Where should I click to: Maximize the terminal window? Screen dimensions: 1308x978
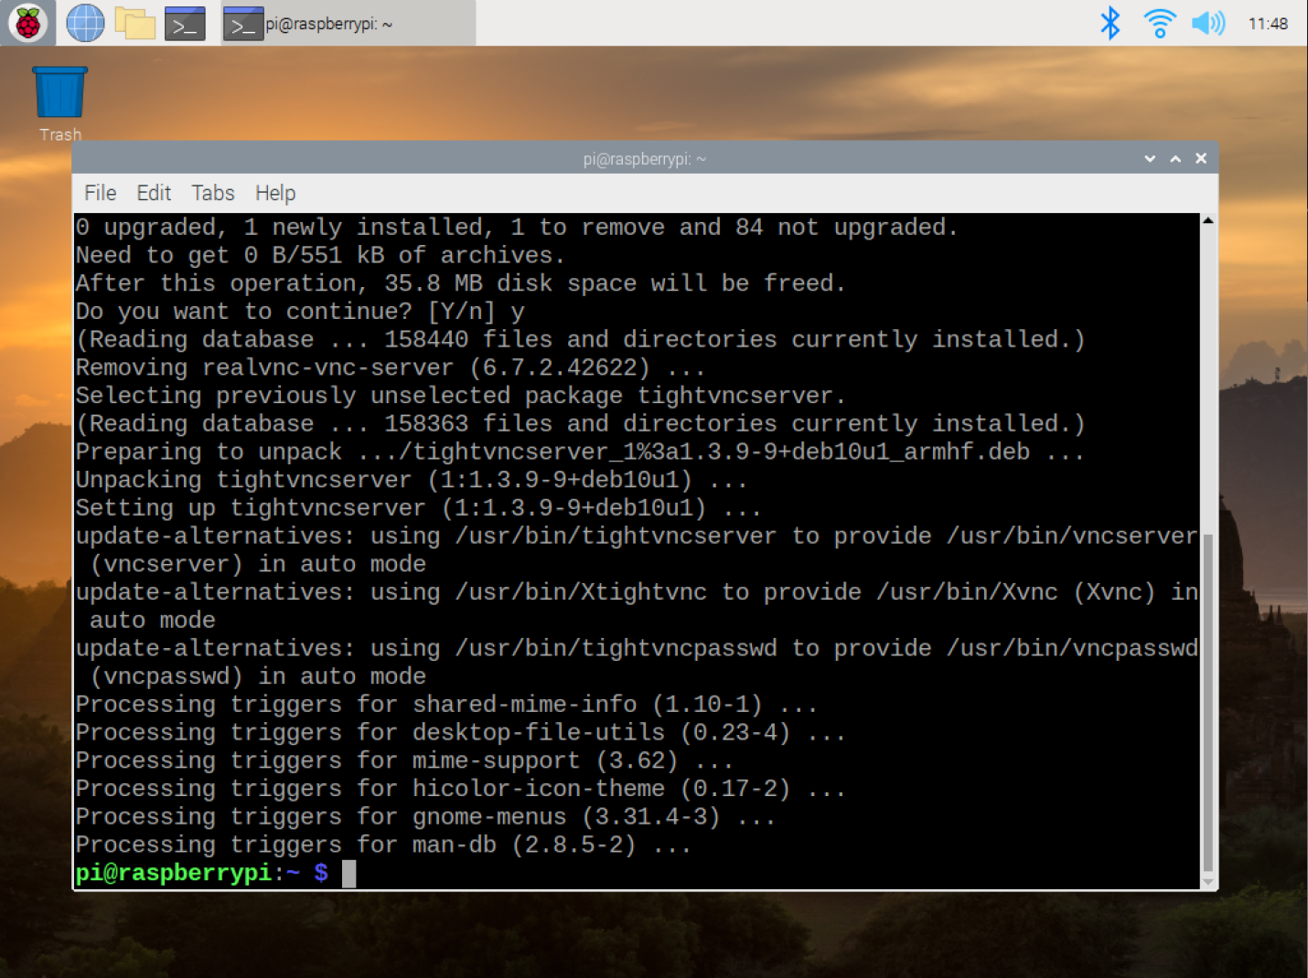(x=1175, y=159)
